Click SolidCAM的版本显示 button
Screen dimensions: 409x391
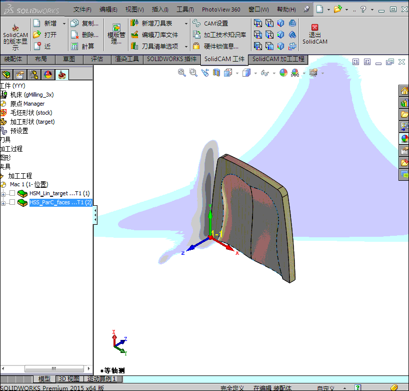point(15,37)
